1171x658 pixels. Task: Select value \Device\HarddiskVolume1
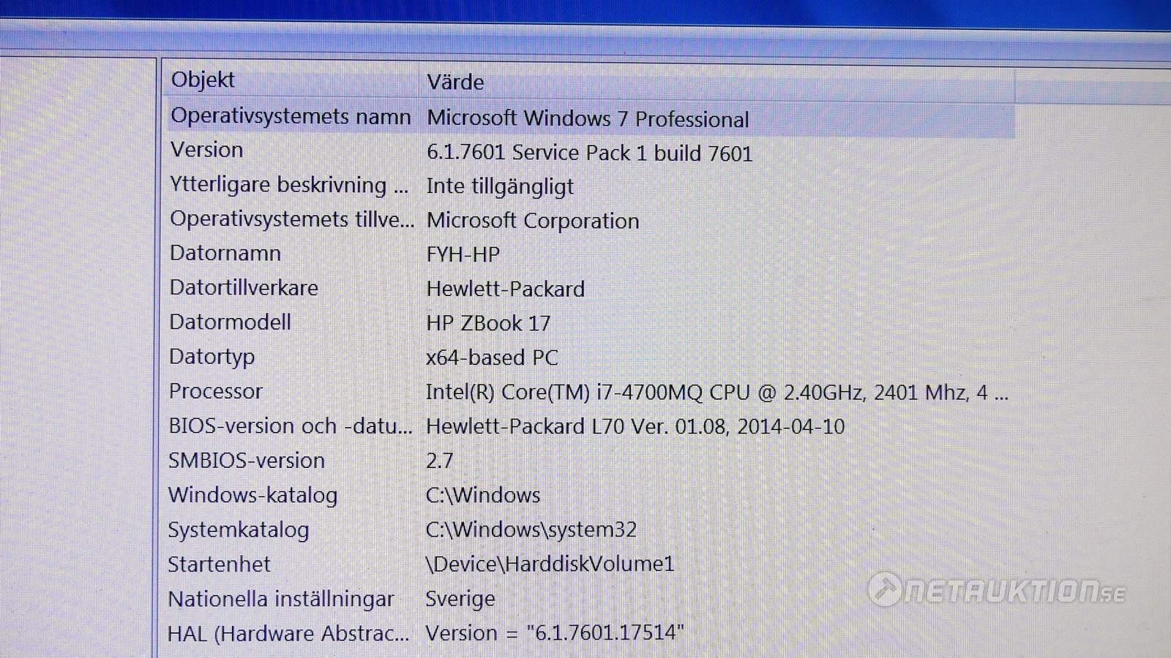coord(550,564)
